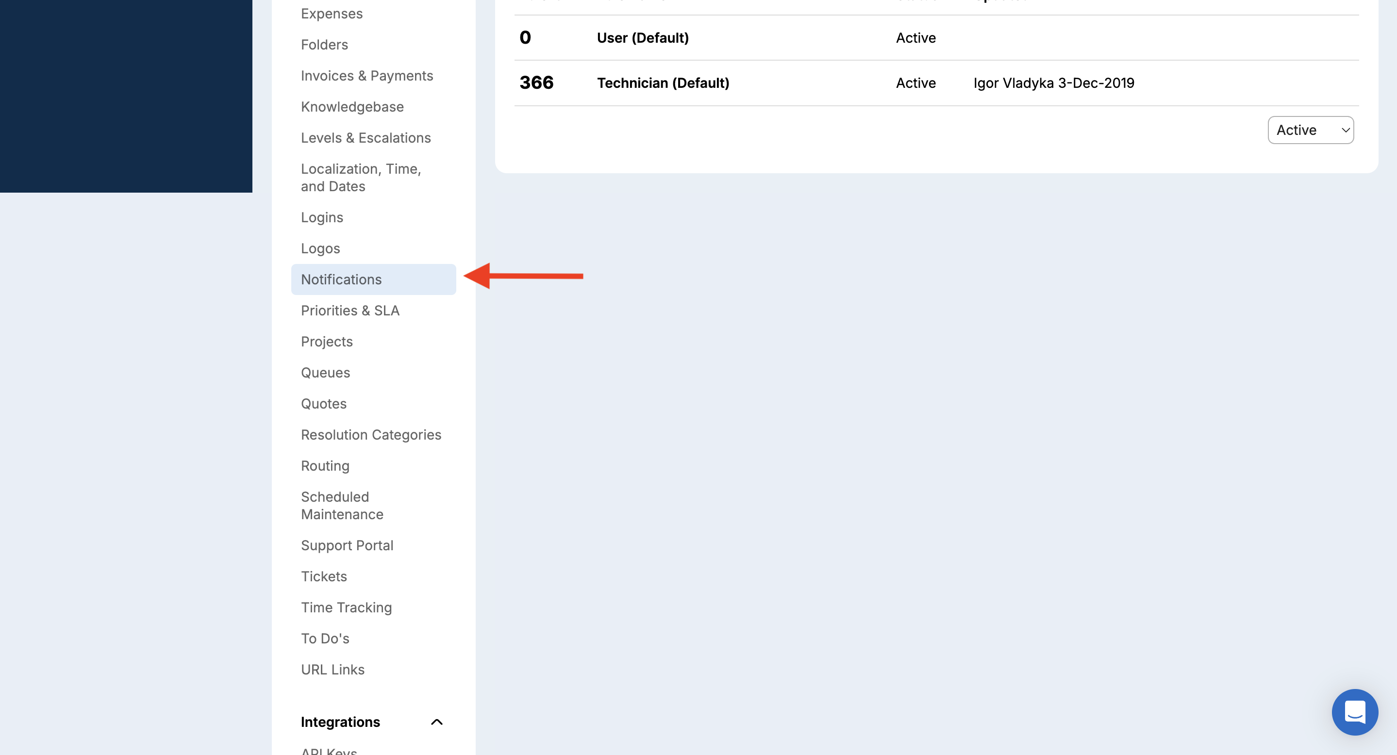Open the Support Portal settings
Viewport: 1397px width, 755px height.
click(x=347, y=545)
